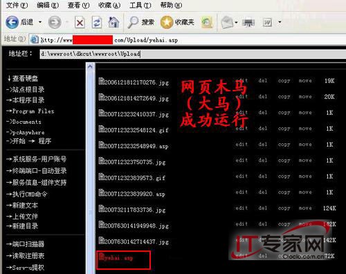This screenshot has width=346, height=274.
Task: Open Documents sidebar link
Action: (24, 122)
